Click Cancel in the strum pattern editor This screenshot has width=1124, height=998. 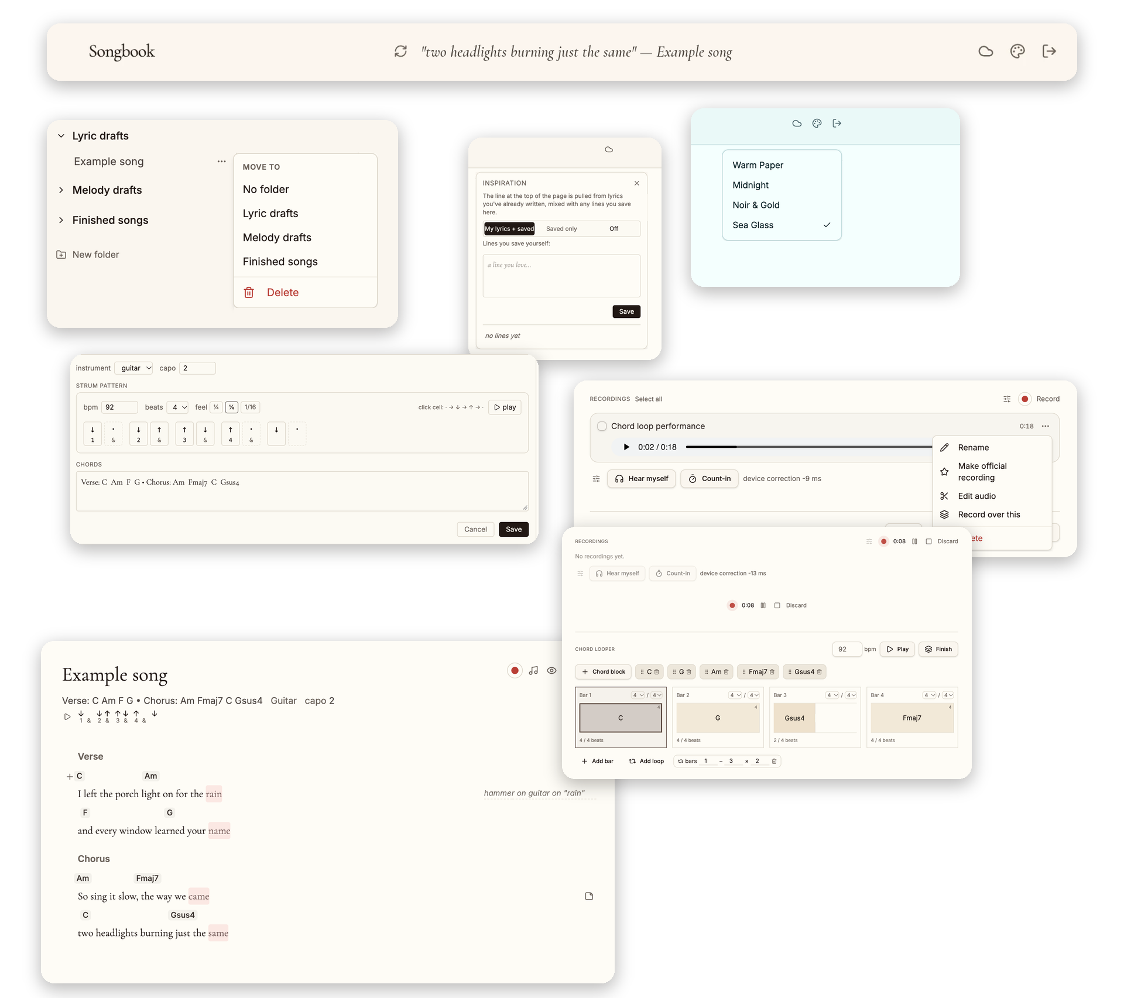475,530
